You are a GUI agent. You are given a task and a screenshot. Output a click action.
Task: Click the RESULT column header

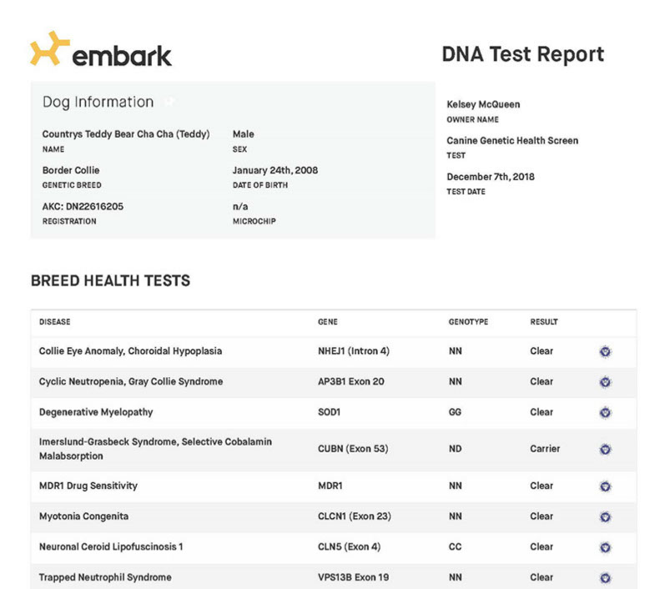point(544,322)
